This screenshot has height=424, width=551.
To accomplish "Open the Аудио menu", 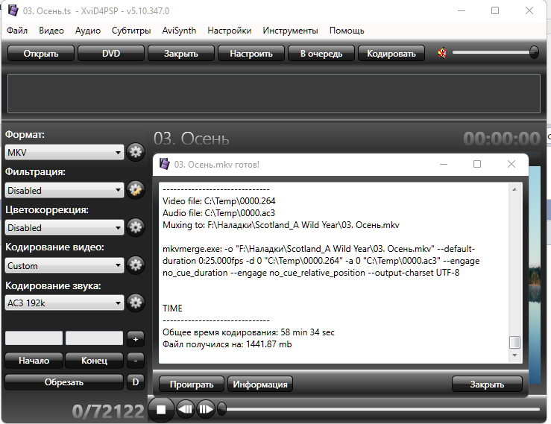I will click(x=88, y=31).
